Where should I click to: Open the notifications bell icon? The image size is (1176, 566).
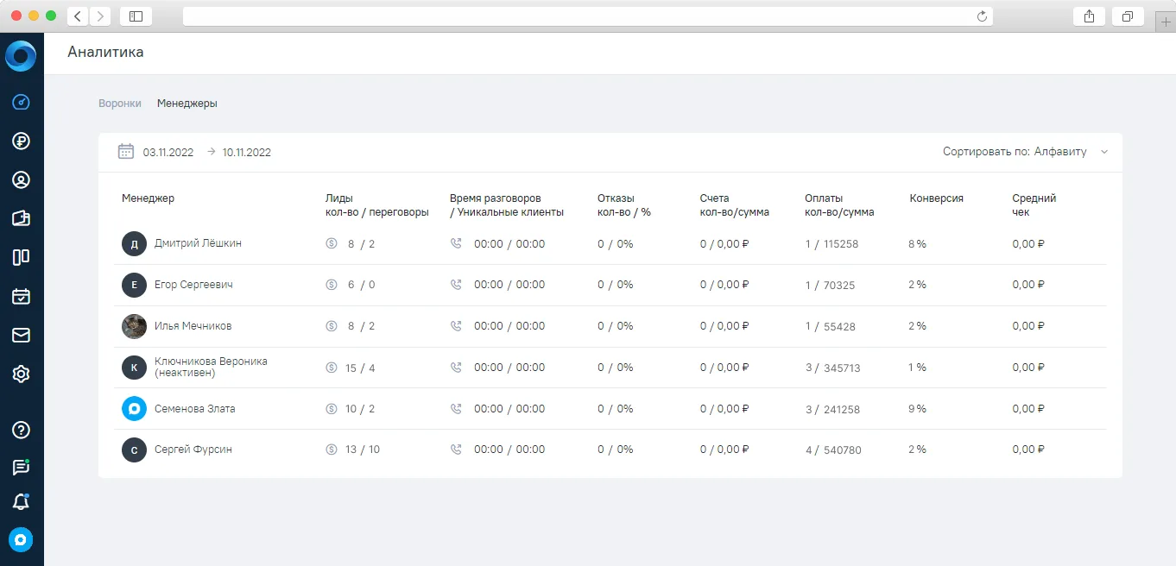tap(22, 502)
